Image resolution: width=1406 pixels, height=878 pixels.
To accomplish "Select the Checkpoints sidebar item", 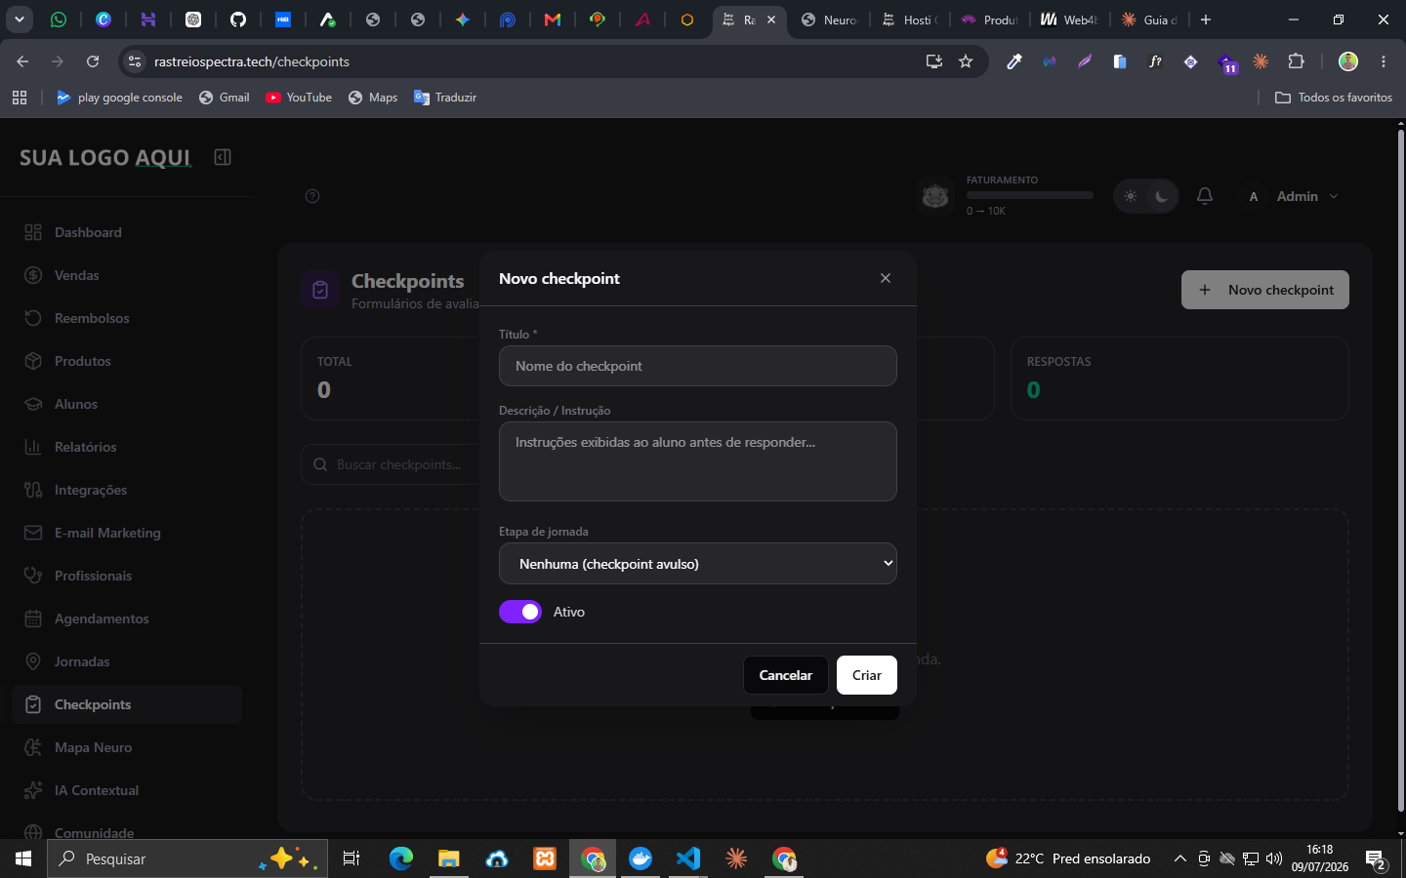I will point(127,704).
